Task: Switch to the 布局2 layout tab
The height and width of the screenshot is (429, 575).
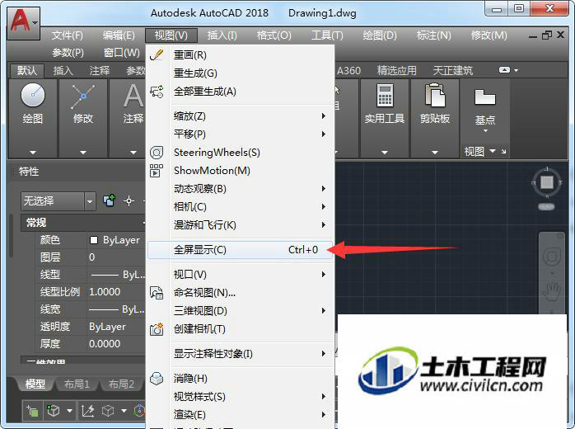Action: coord(121,384)
